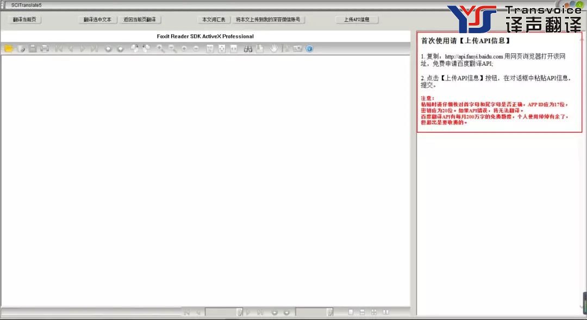Open About via blue info icon
The image size is (587, 320).
[x=310, y=49]
